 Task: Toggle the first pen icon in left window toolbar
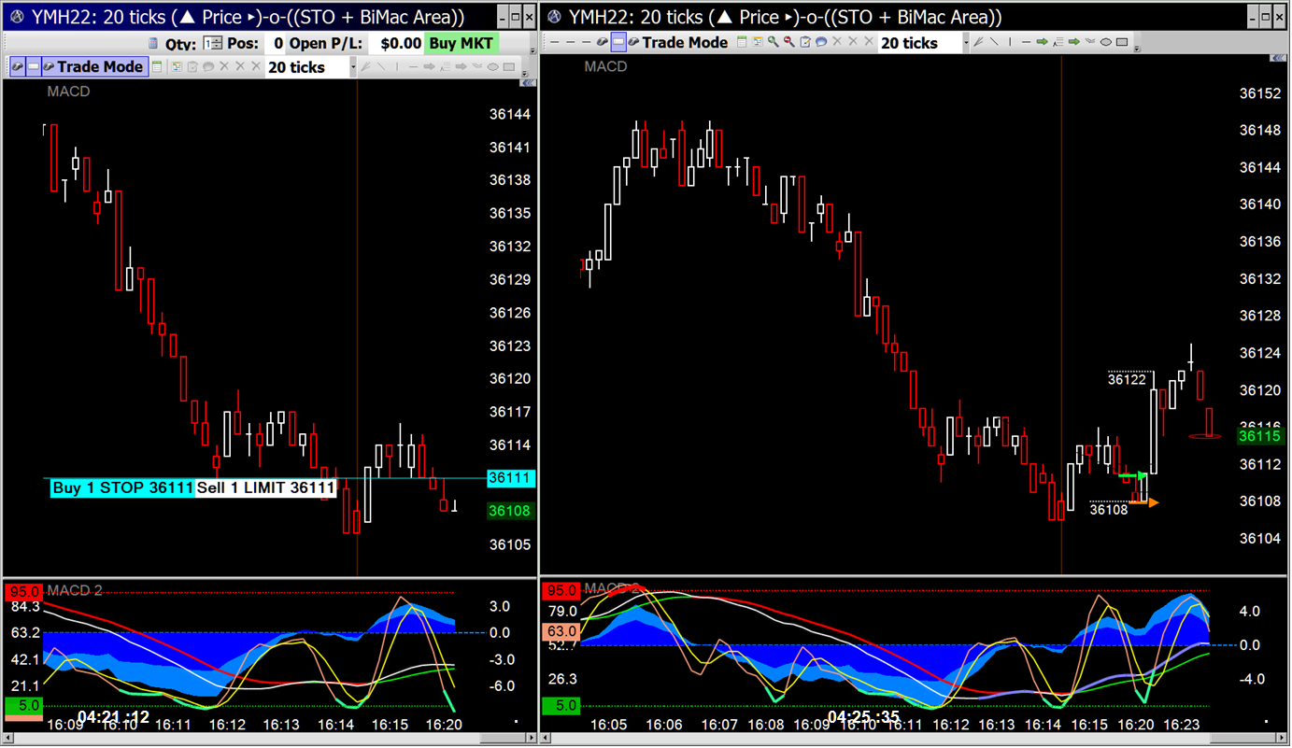[x=17, y=66]
